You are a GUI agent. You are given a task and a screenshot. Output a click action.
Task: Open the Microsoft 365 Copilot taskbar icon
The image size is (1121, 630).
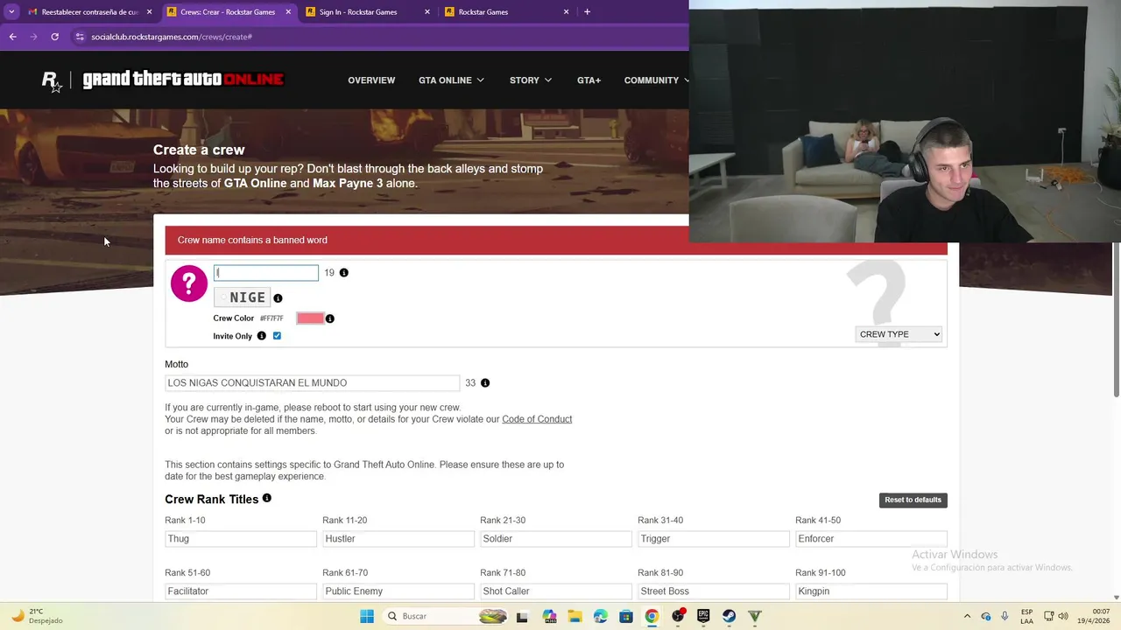pos(549,616)
